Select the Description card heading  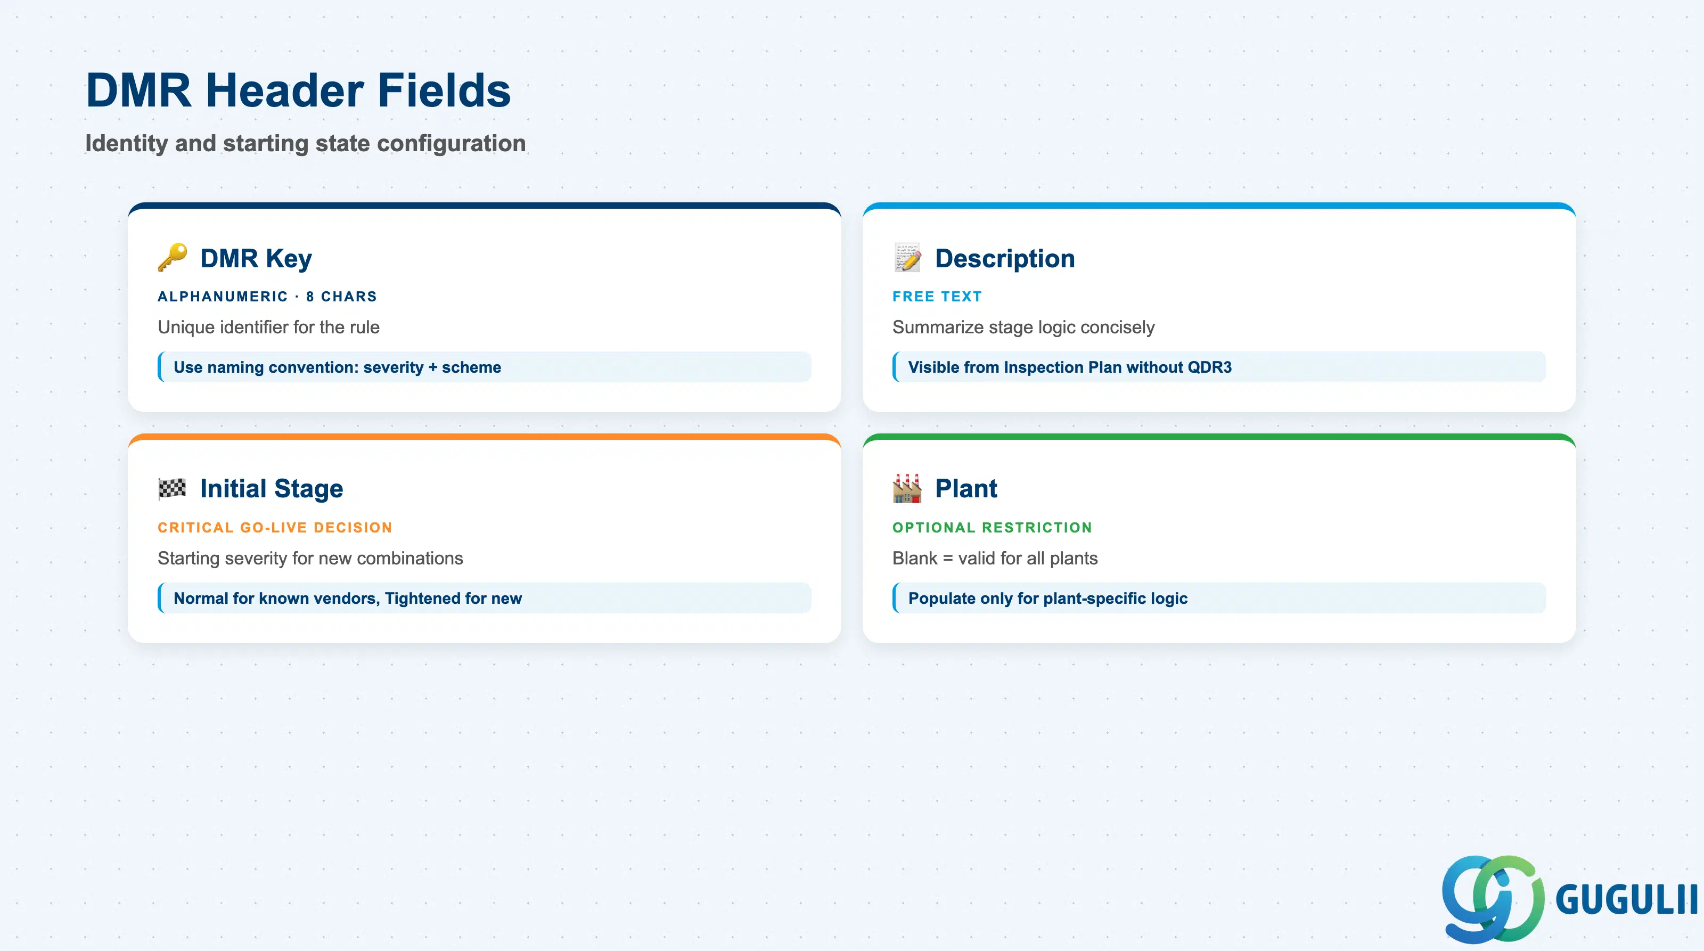(x=1005, y=258)
